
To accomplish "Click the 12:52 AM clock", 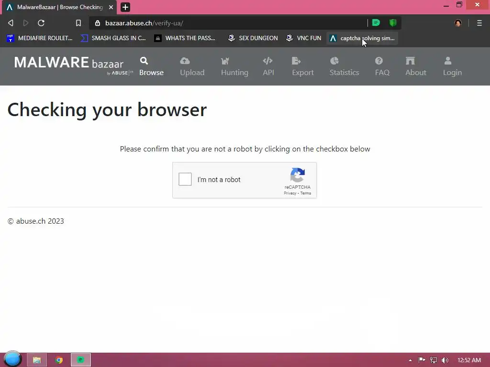I will pyautogui.click(x=469, y=360).
